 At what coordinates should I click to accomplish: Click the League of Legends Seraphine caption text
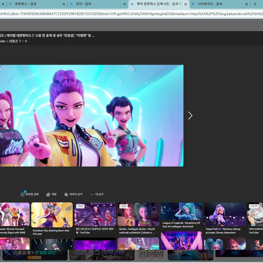tap(181, 225)
